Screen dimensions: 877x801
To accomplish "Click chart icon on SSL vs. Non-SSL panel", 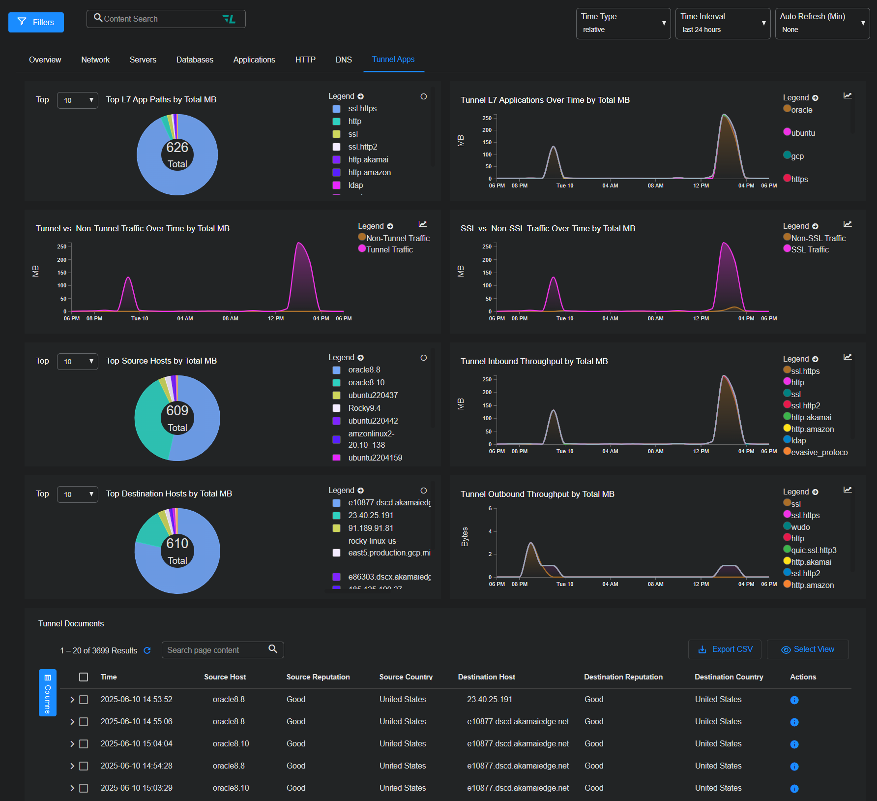I will point(848,224).
